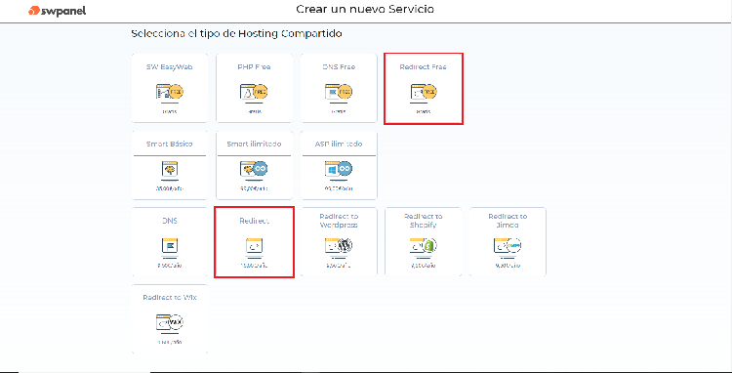
Task: Click the "DNS" title in third row
Action: (x=170, y=221)
